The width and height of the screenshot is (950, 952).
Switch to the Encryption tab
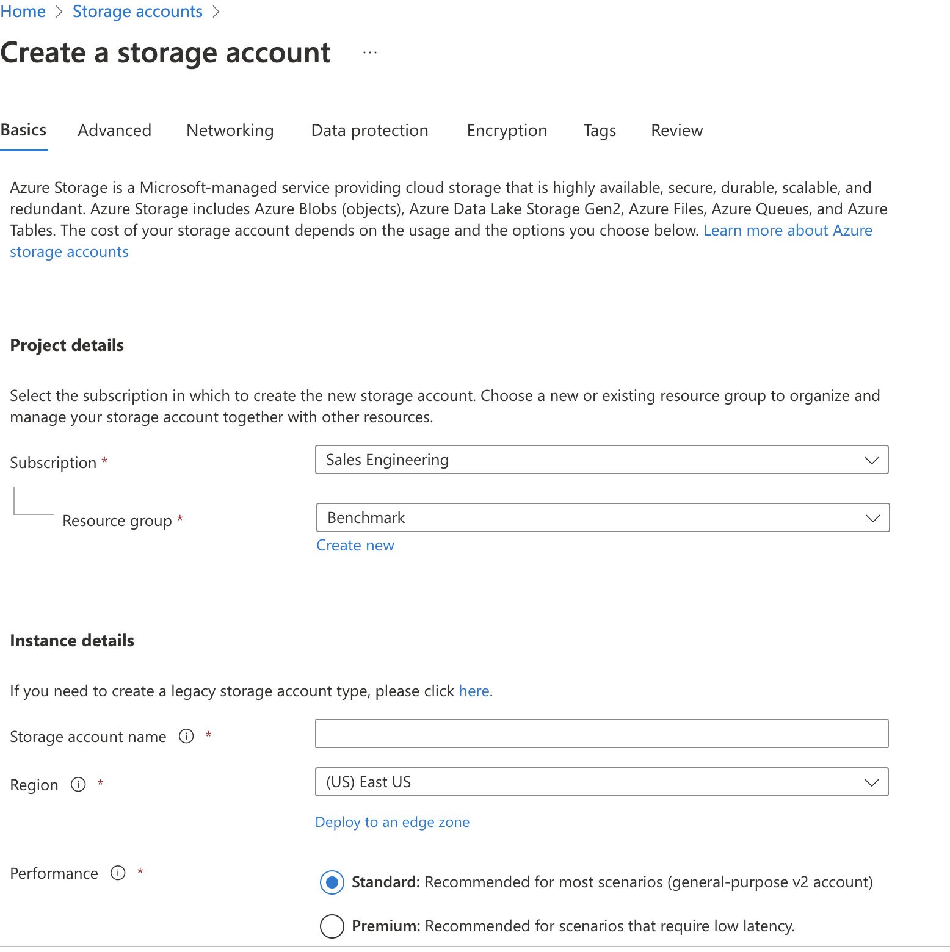point(507,131)
